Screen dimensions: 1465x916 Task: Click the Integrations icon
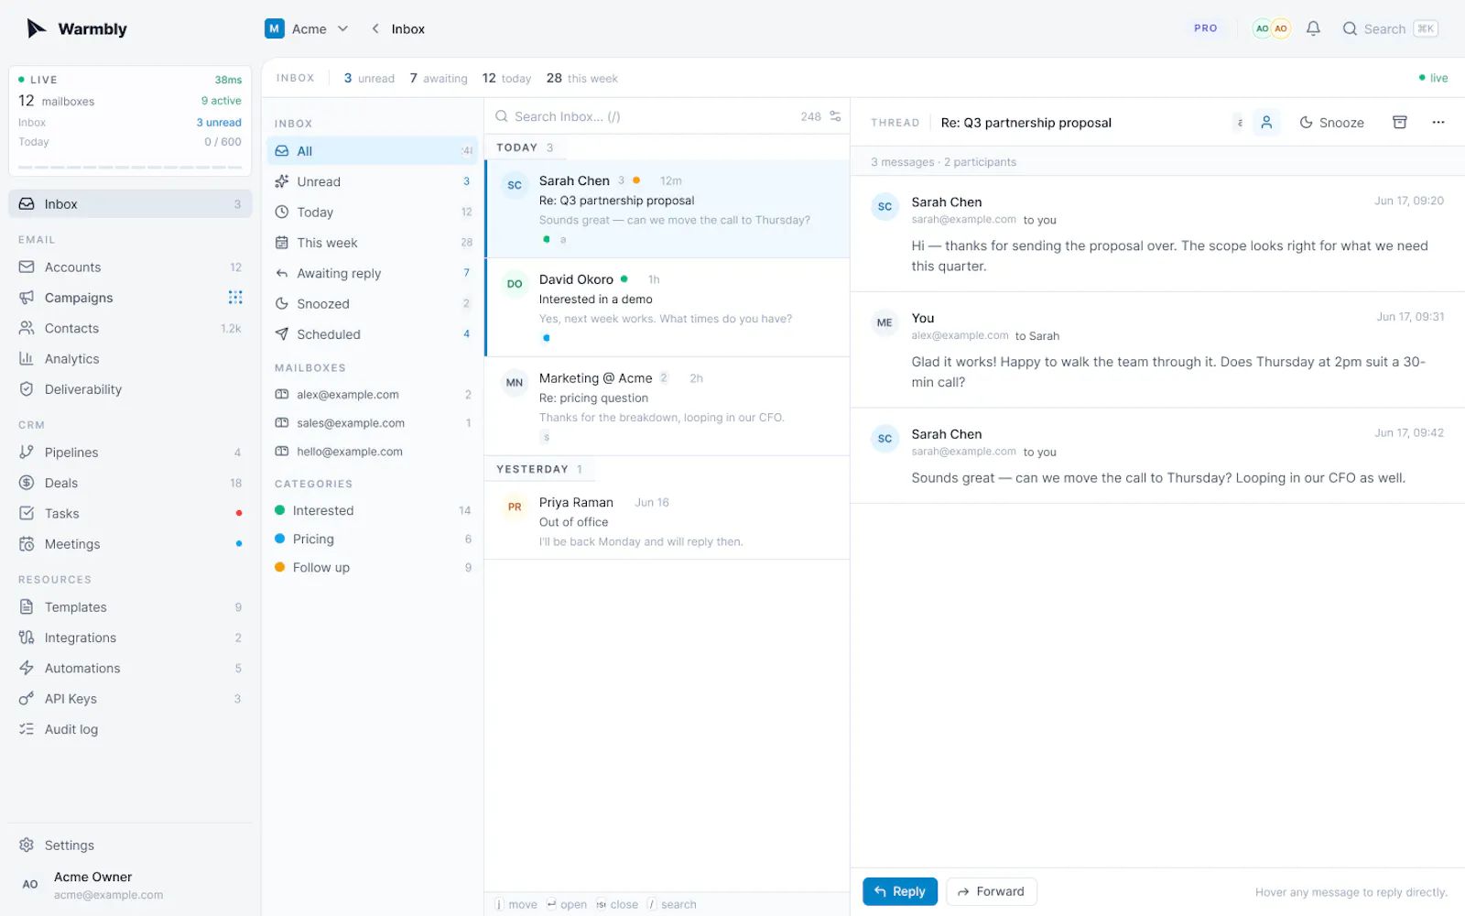[x=27, y=638]
